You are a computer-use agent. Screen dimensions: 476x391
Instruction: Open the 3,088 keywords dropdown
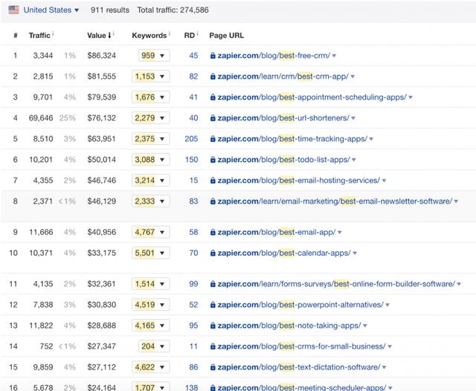click(x=150, y=160)
